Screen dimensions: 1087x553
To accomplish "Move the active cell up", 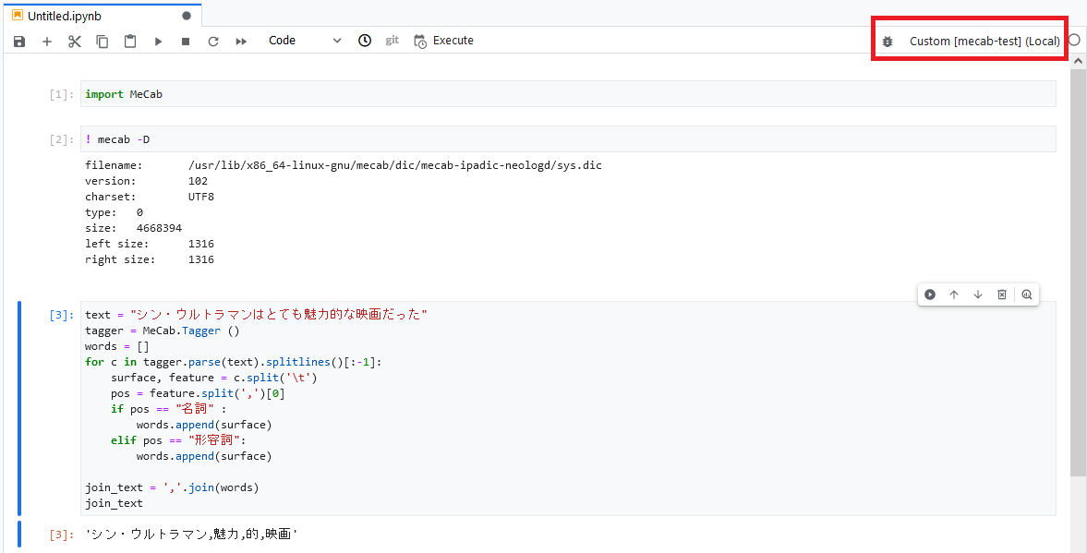I will pyautogui.click(x=954, y=295).
